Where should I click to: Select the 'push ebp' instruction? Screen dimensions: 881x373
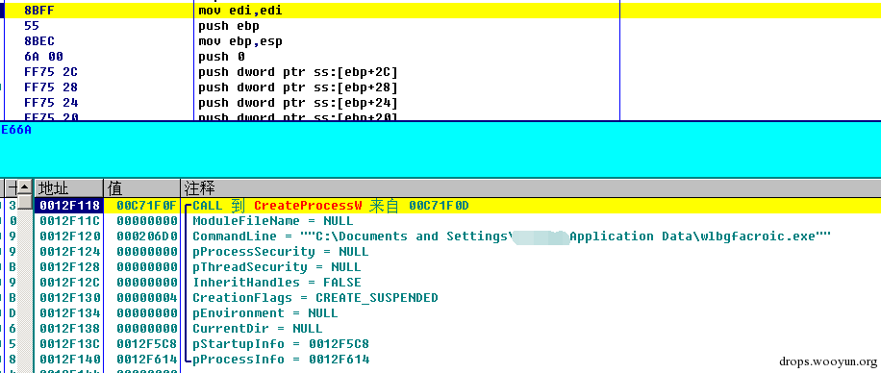229,26
